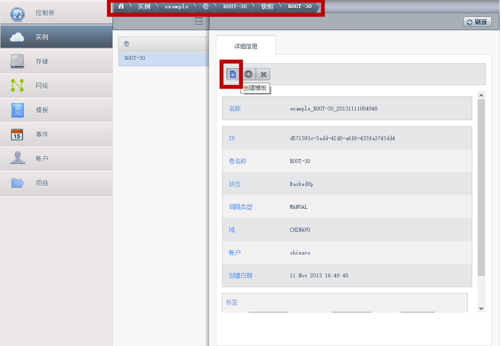This screenshot has height=346, width=501.
Task: Select the Details (详细信息) tab
Action: pyautogui.click(x=246, y=45)
